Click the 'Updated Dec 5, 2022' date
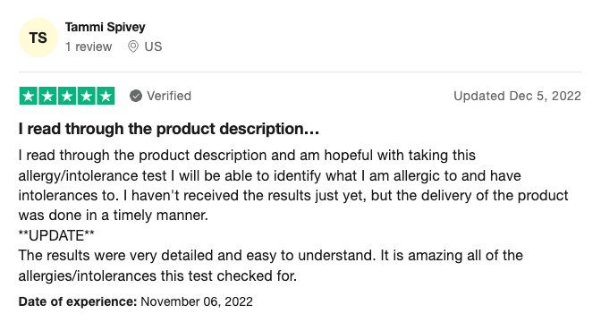 (518, 96)
